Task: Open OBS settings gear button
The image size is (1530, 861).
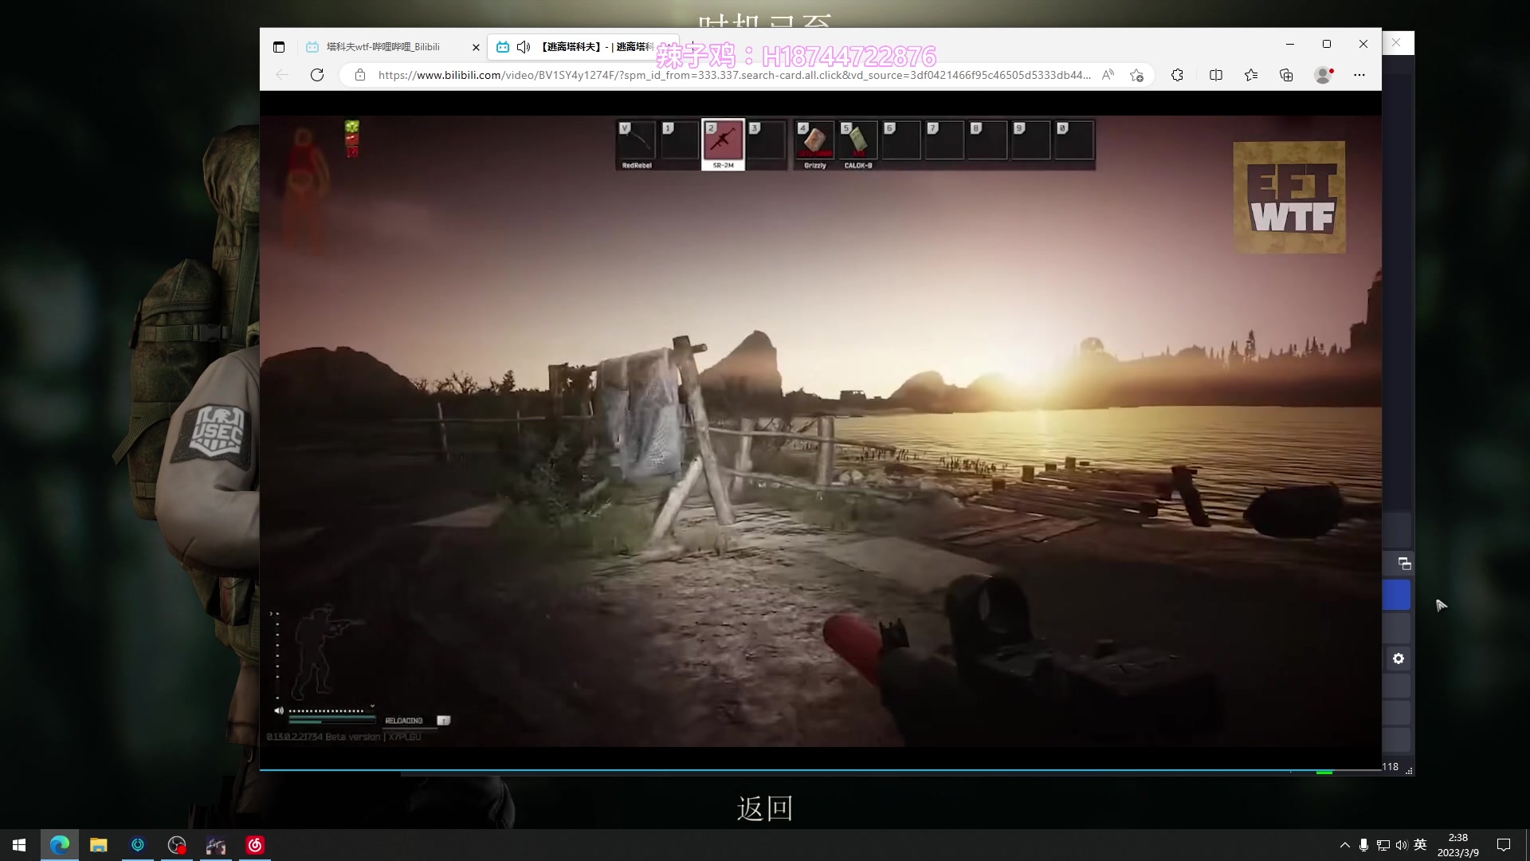Action: (1399, 659)
